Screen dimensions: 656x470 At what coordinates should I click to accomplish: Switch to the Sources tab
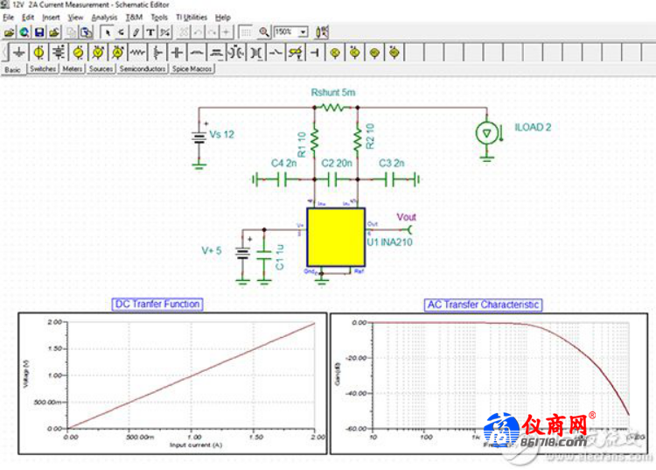tap(101, 68)
